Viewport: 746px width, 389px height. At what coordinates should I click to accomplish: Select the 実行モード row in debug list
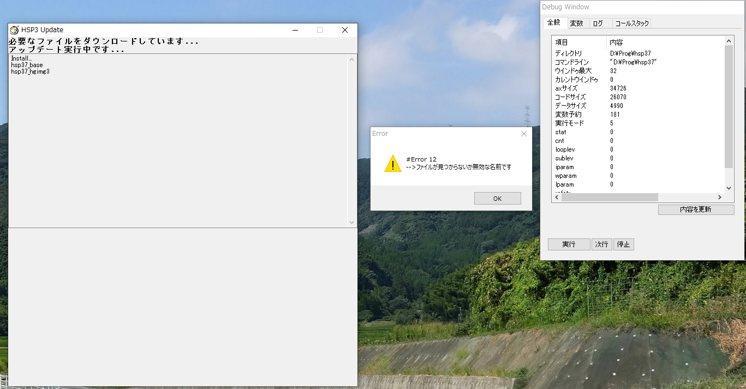(x=569, y=123)
